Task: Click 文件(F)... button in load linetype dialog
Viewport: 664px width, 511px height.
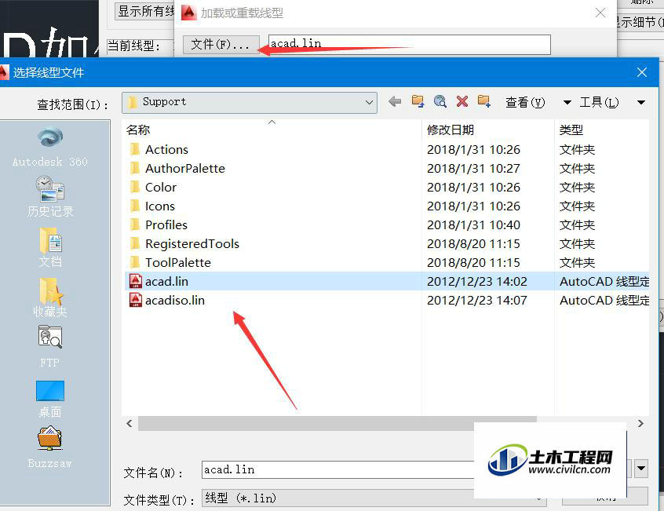Action: [x=221, y=45]
